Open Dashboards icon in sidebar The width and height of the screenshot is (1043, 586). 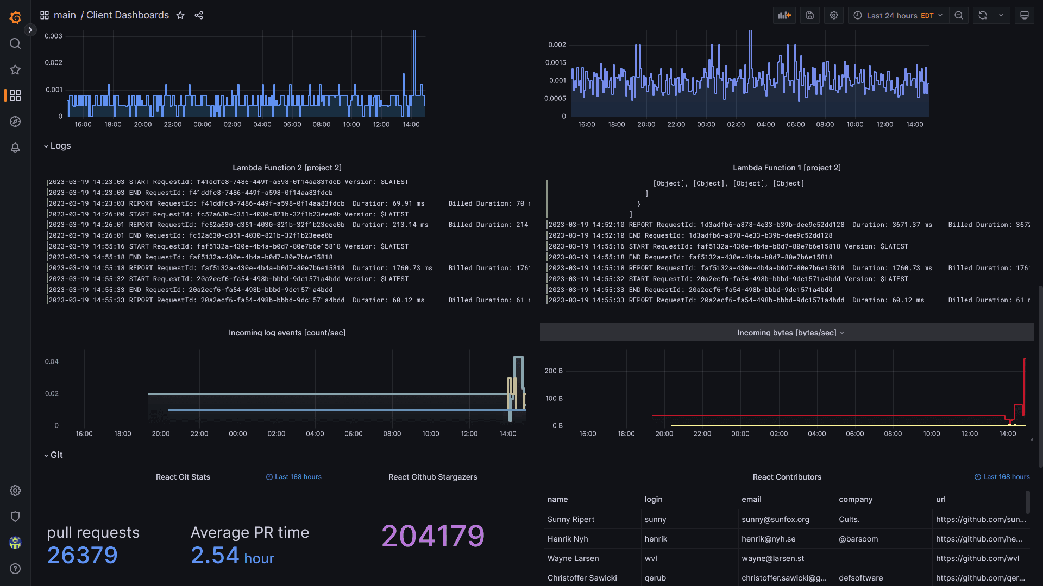tap(15, 95)
